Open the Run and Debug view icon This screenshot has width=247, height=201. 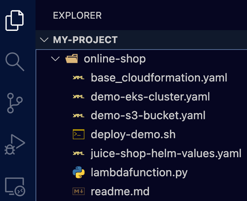tap(15, 144)
